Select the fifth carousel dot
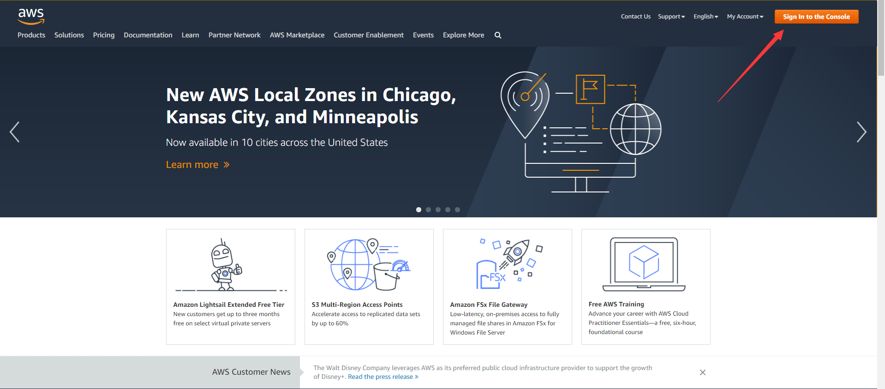Screen dimensions: 885x389 click(457, 209)
